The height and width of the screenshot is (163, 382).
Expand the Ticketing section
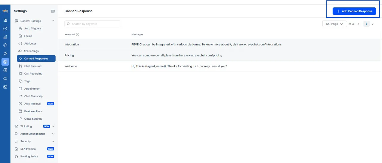pos(53,126)
